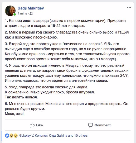Click Gadji Makhtiev's profile picture
The image size is (136, 143).
tap(10, 11)
